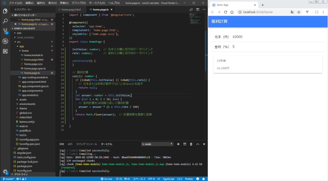The height and width of the screenshot is (181, 328).
Task: Kill terminal using the trash icon
Action: (x=191, y=144)
